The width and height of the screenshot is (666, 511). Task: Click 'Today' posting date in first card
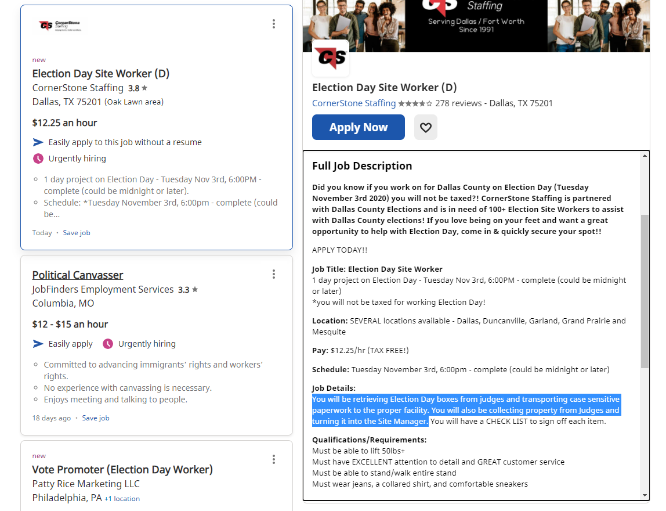tap(42, 232)
